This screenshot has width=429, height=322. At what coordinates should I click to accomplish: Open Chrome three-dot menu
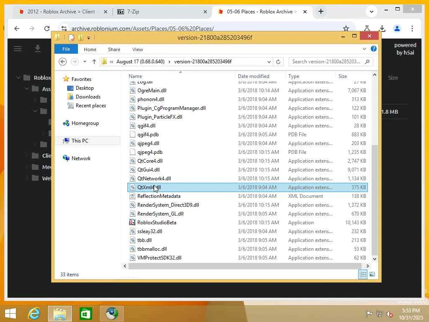tap(412, 29)
